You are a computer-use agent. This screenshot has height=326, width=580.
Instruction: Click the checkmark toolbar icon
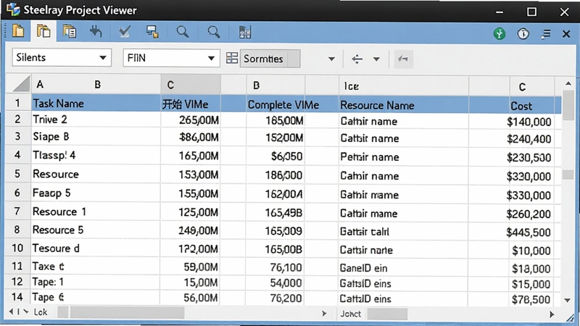coord(125,32)
